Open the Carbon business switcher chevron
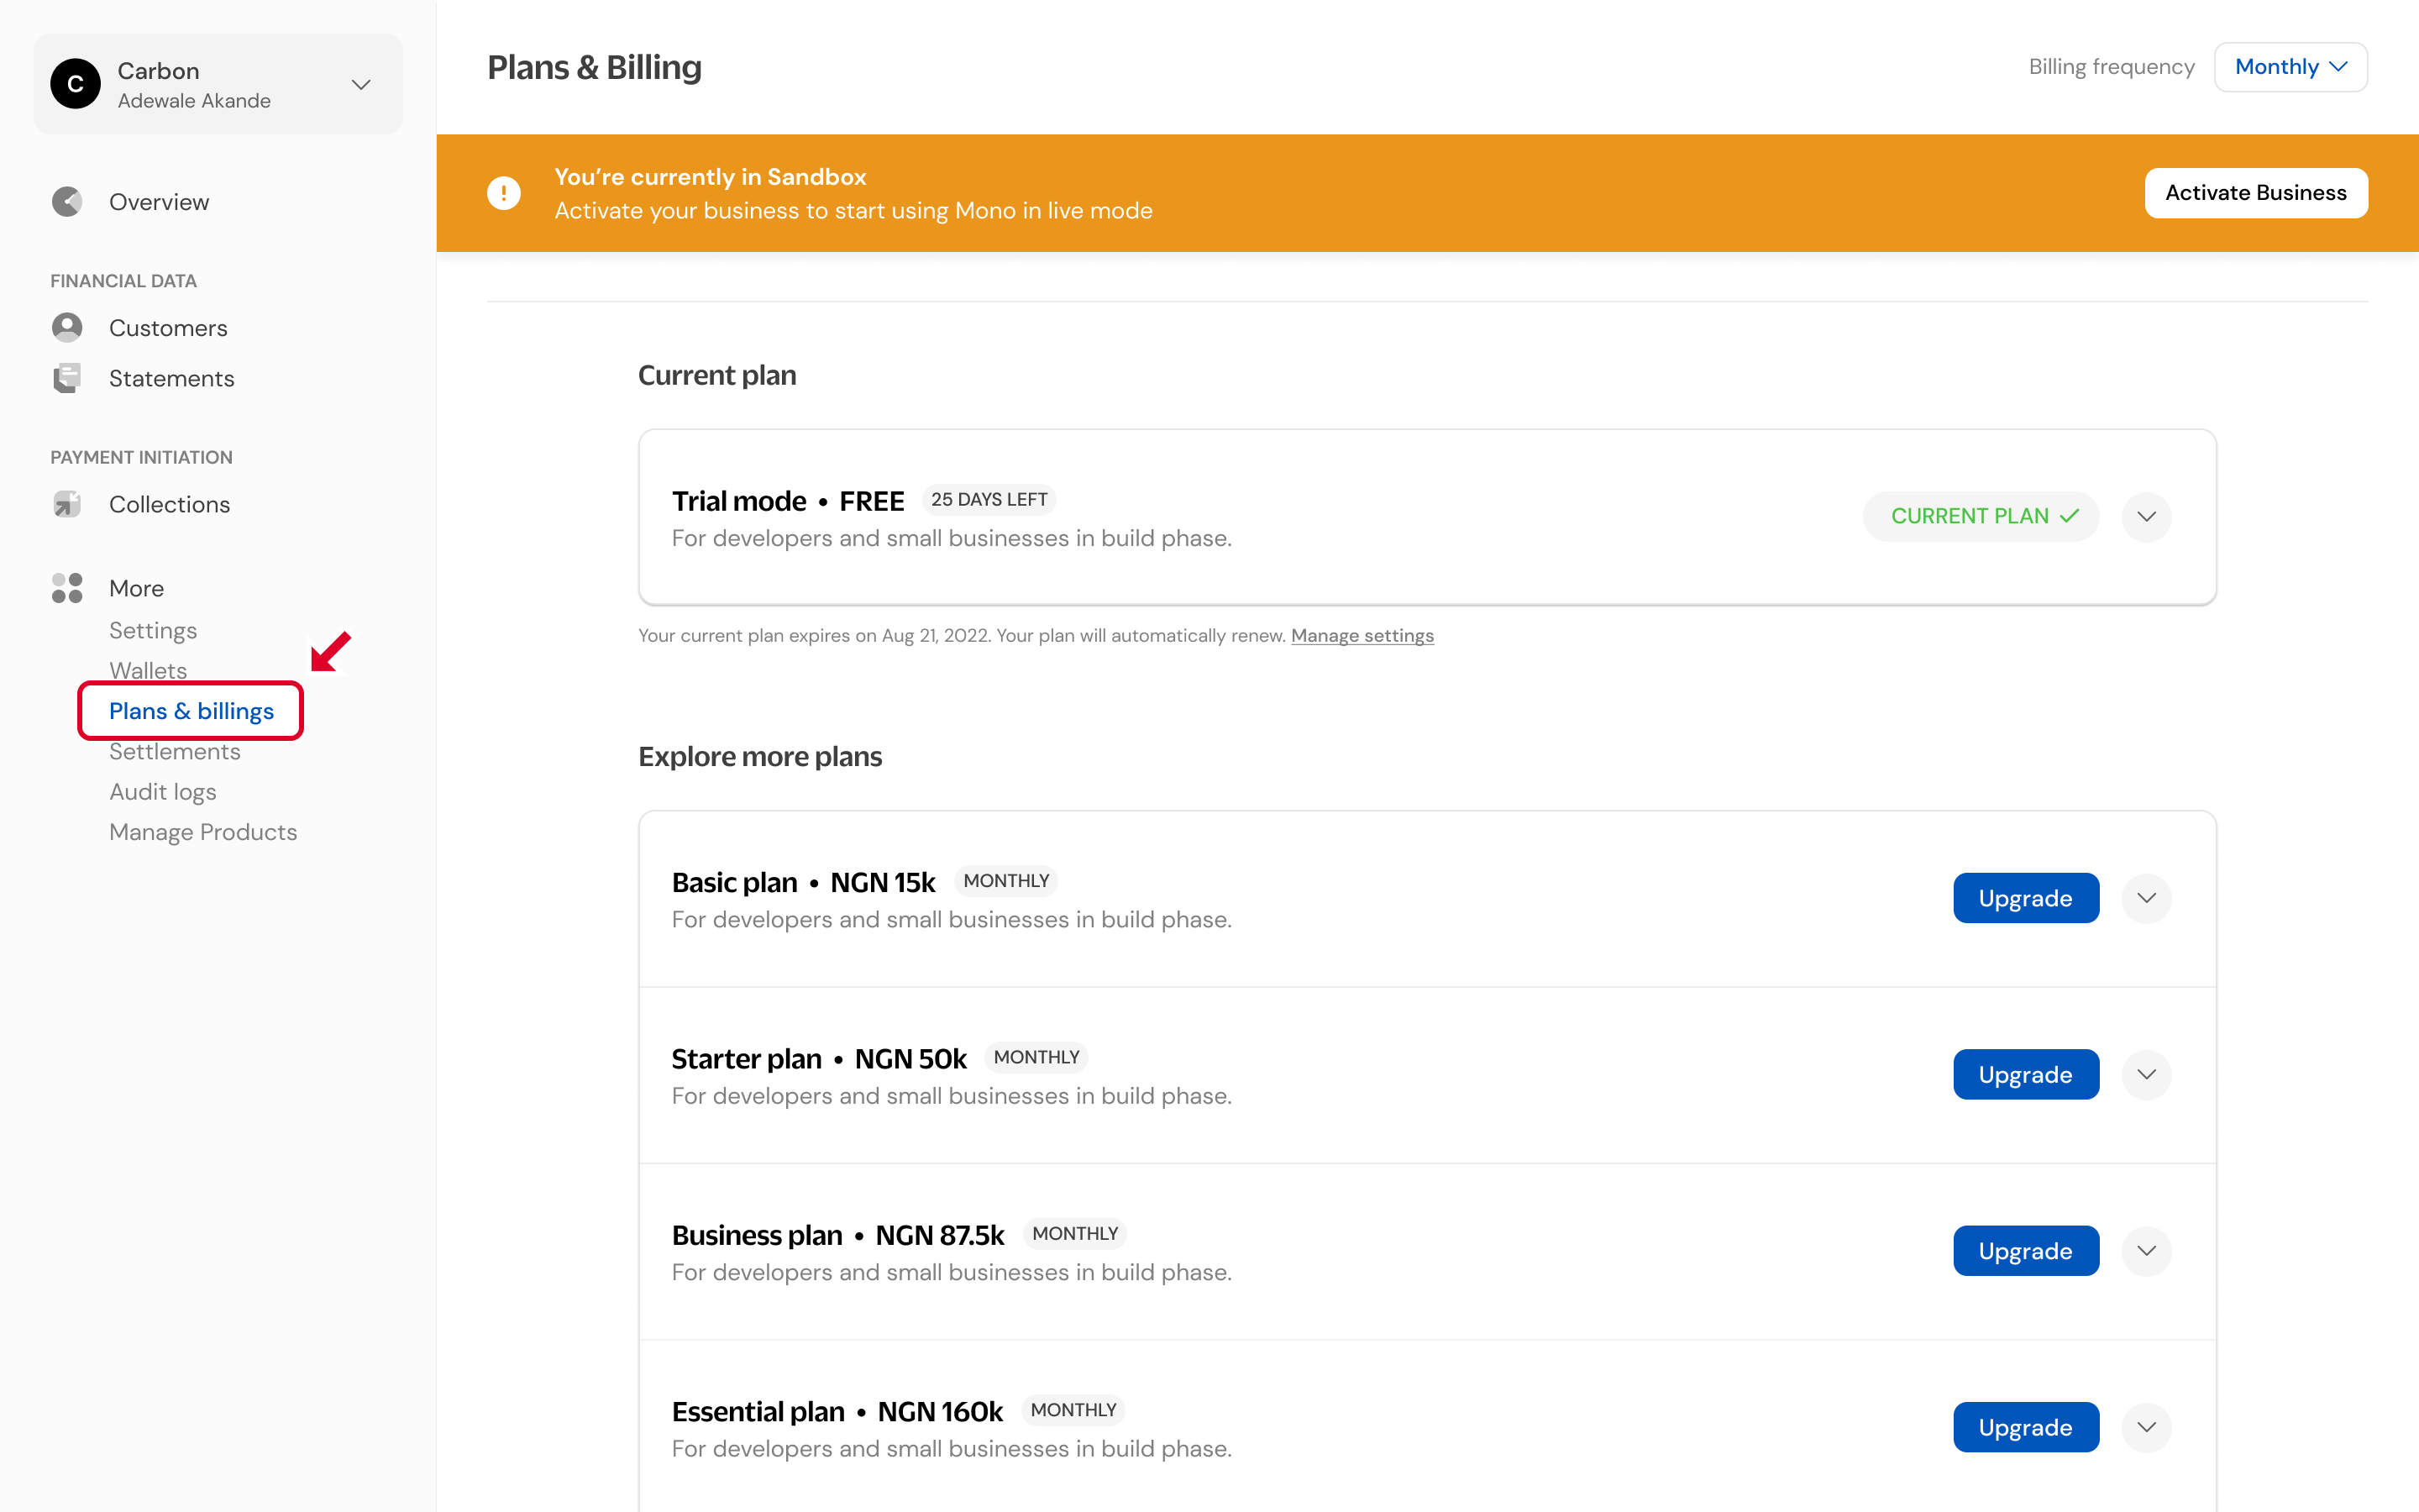 [x=362, y=84]
